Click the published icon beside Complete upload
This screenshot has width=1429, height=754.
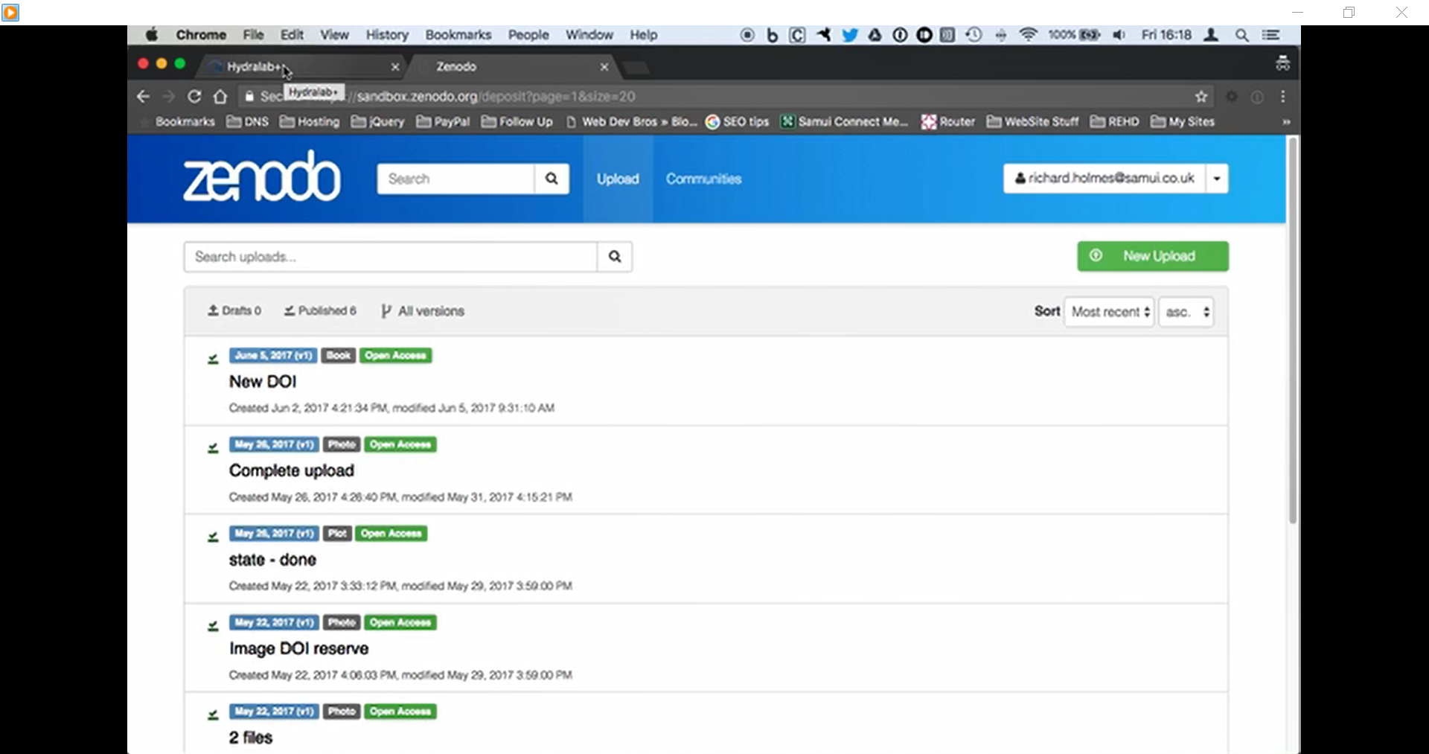point(213,447)
